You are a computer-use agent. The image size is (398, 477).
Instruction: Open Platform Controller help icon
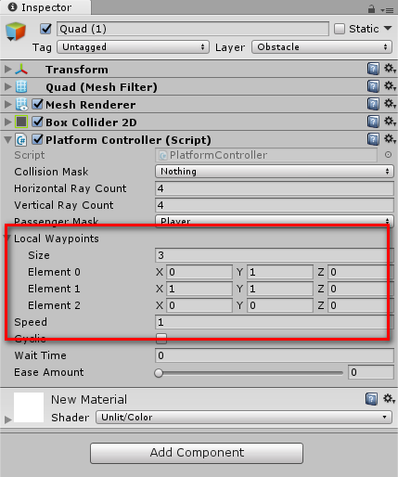pos(373,139)
